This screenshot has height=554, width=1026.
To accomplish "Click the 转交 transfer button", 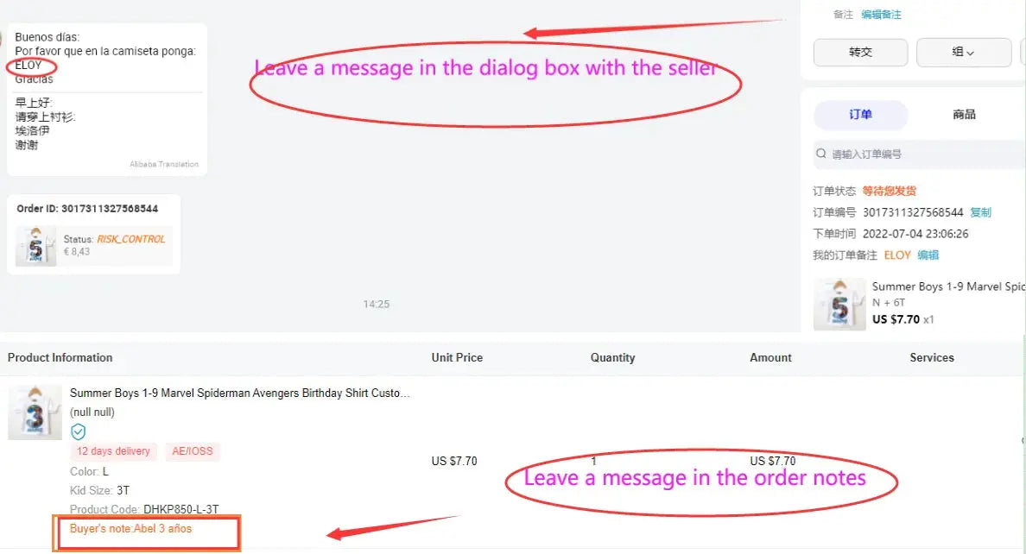I will [x=860, y=53].
